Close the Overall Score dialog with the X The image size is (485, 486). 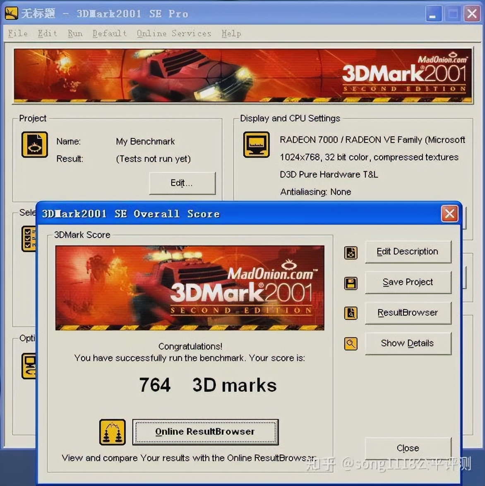[x=449, y=214]
